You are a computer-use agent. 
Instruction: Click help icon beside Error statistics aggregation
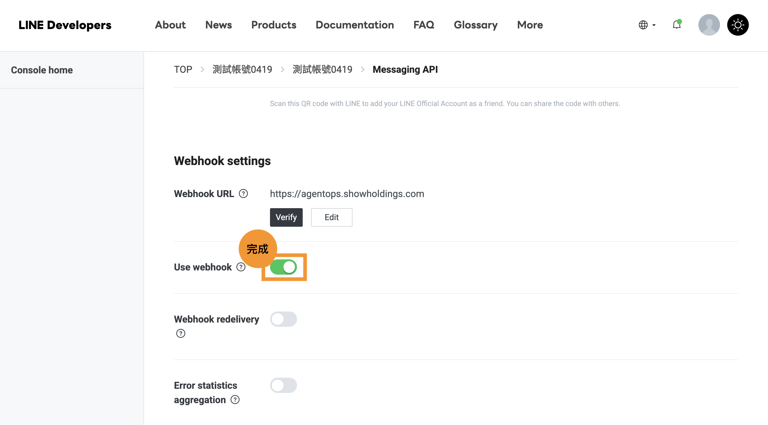(x=235, y=400)
